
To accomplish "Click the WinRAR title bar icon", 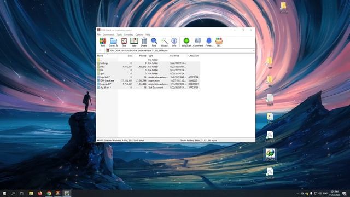I will tap(99, 30).
